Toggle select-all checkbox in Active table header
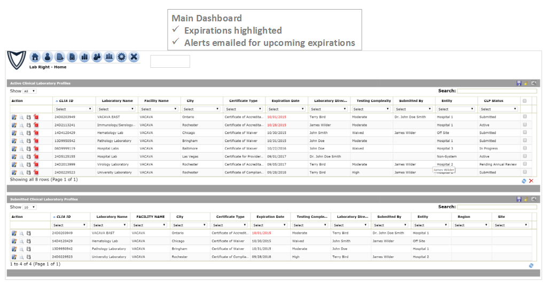 [525, 101]
